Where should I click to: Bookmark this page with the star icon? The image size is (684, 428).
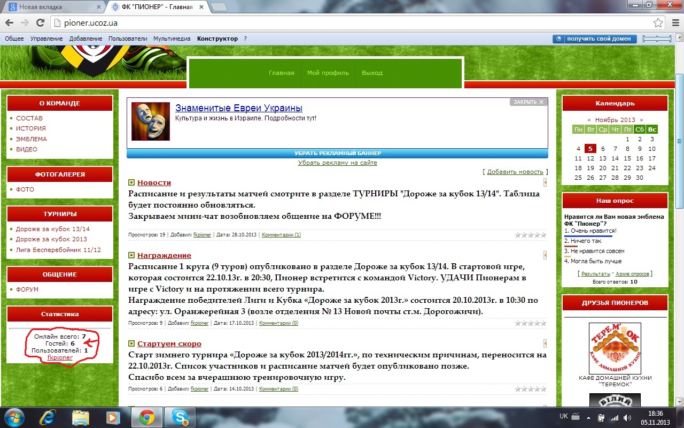coord(658,23)
